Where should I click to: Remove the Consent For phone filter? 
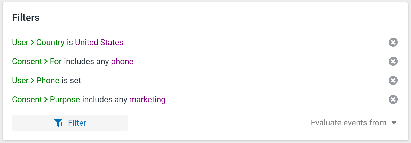pyautogui.click(x=393, y=61)
